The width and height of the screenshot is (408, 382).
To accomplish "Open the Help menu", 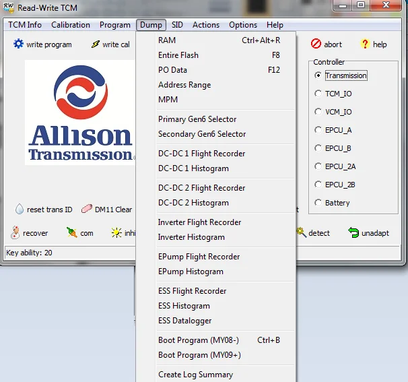I will (x=275, y=25).
